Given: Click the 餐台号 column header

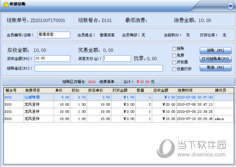Looking at the screenshot, I should pyautogui.click(x=14, y=90).
